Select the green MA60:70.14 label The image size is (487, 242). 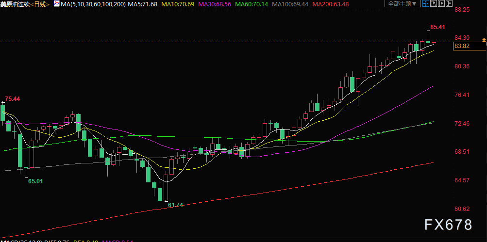[x=252, y=4]
